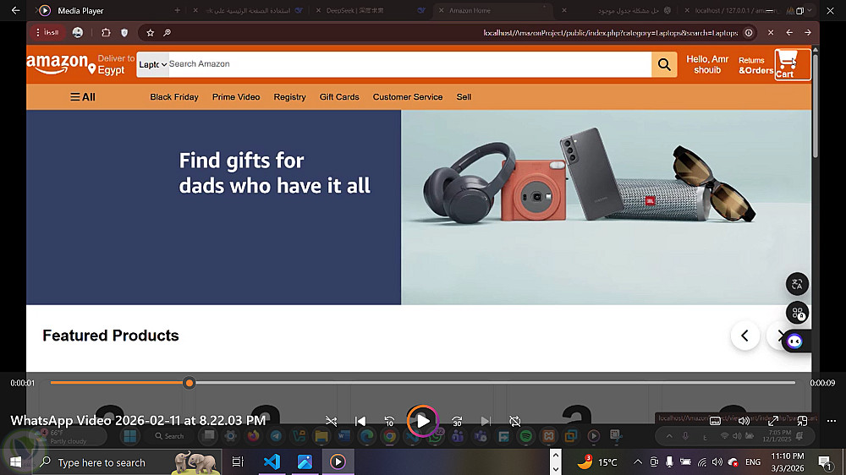This screenshot has height=475, width=846.
Task: Click the profile avatar icon in the browser
Action: 78,33
